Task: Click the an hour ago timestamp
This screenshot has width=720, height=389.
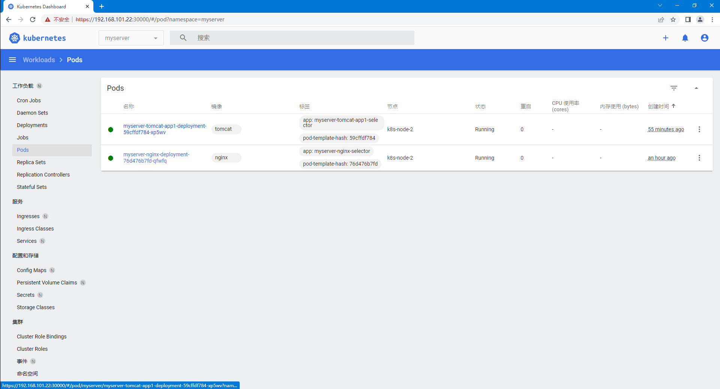Action: click(x=662, y=158)
